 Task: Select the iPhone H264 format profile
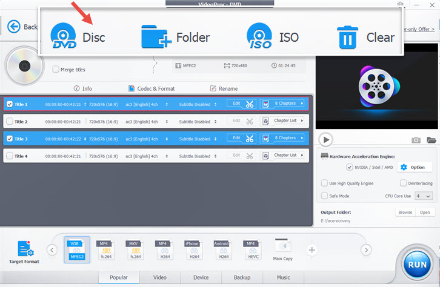point(194,249)
